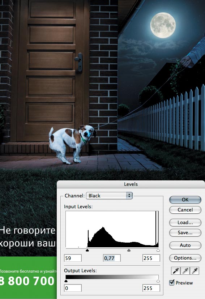Select the black point eyedropper

tap(176, 271)
